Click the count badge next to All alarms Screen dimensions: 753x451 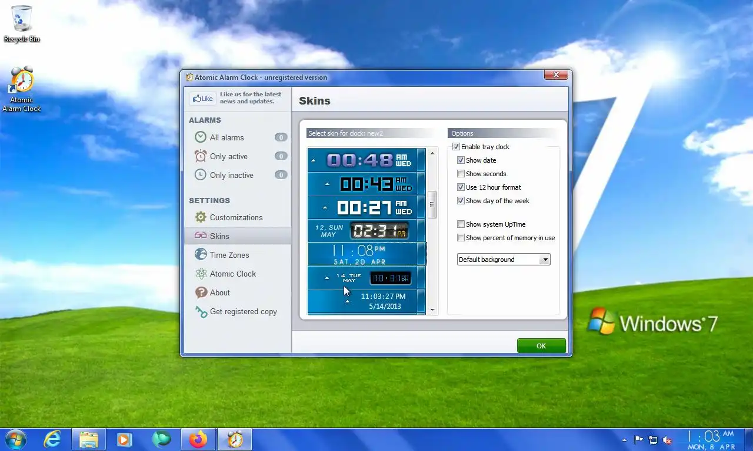(281, 137)
